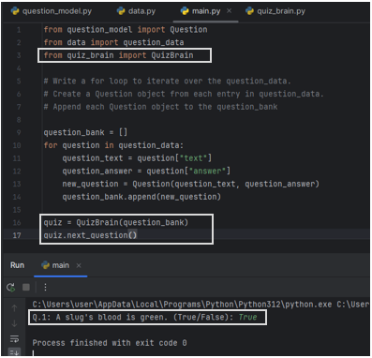Click 'Process finished with exit code 0' text
The image size is (372, 358).
110,343
